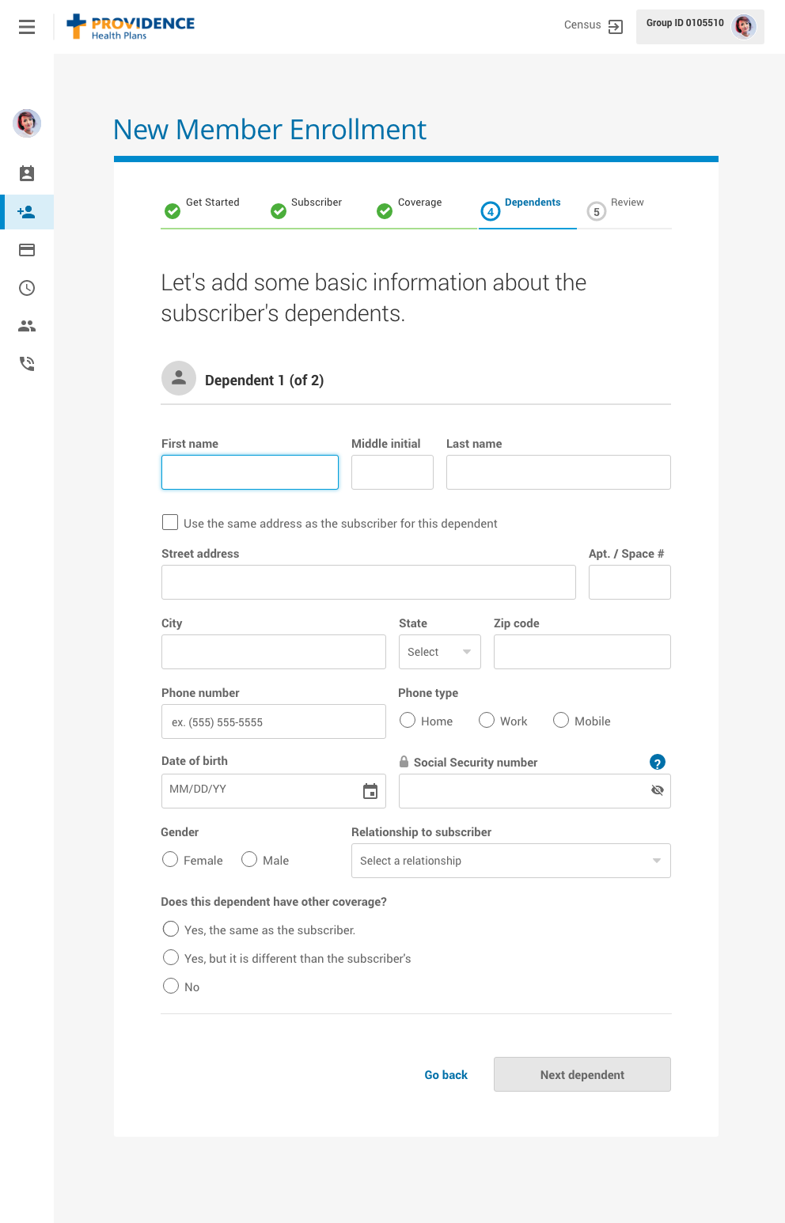Open the sidebar billing card icon
The width and height of the screenshot is (785, 1223).
[27, 250]
